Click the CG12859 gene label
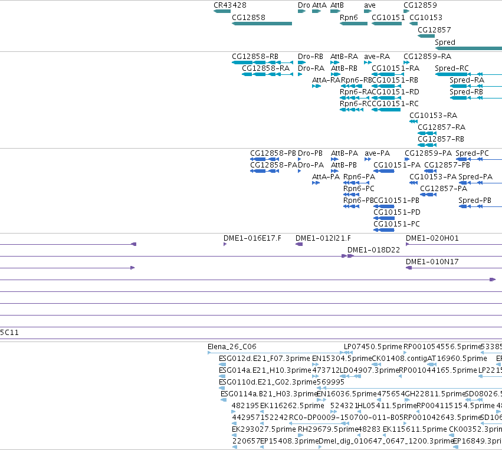Image resolution: width=502 pixels, height=450 pixels. tap(420, 5)
